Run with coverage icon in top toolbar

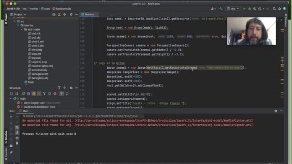255,9
